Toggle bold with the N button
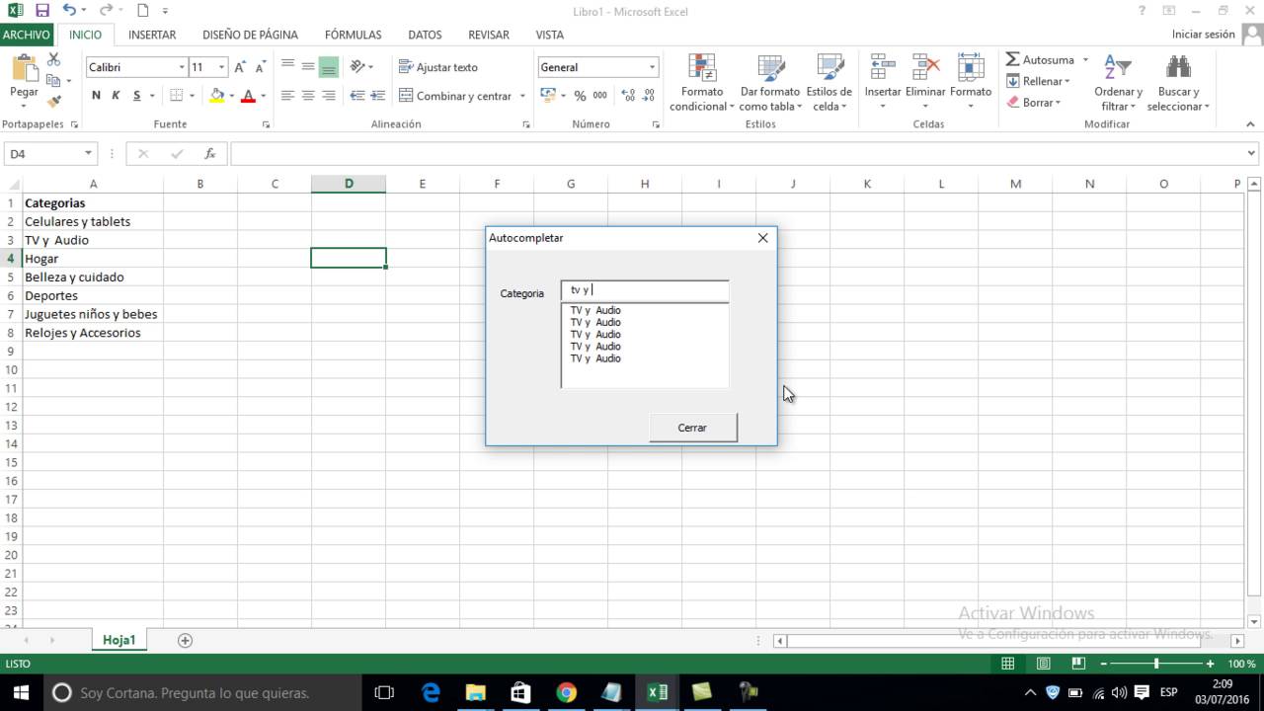1264x711 pixels. [x=96, y=96]
